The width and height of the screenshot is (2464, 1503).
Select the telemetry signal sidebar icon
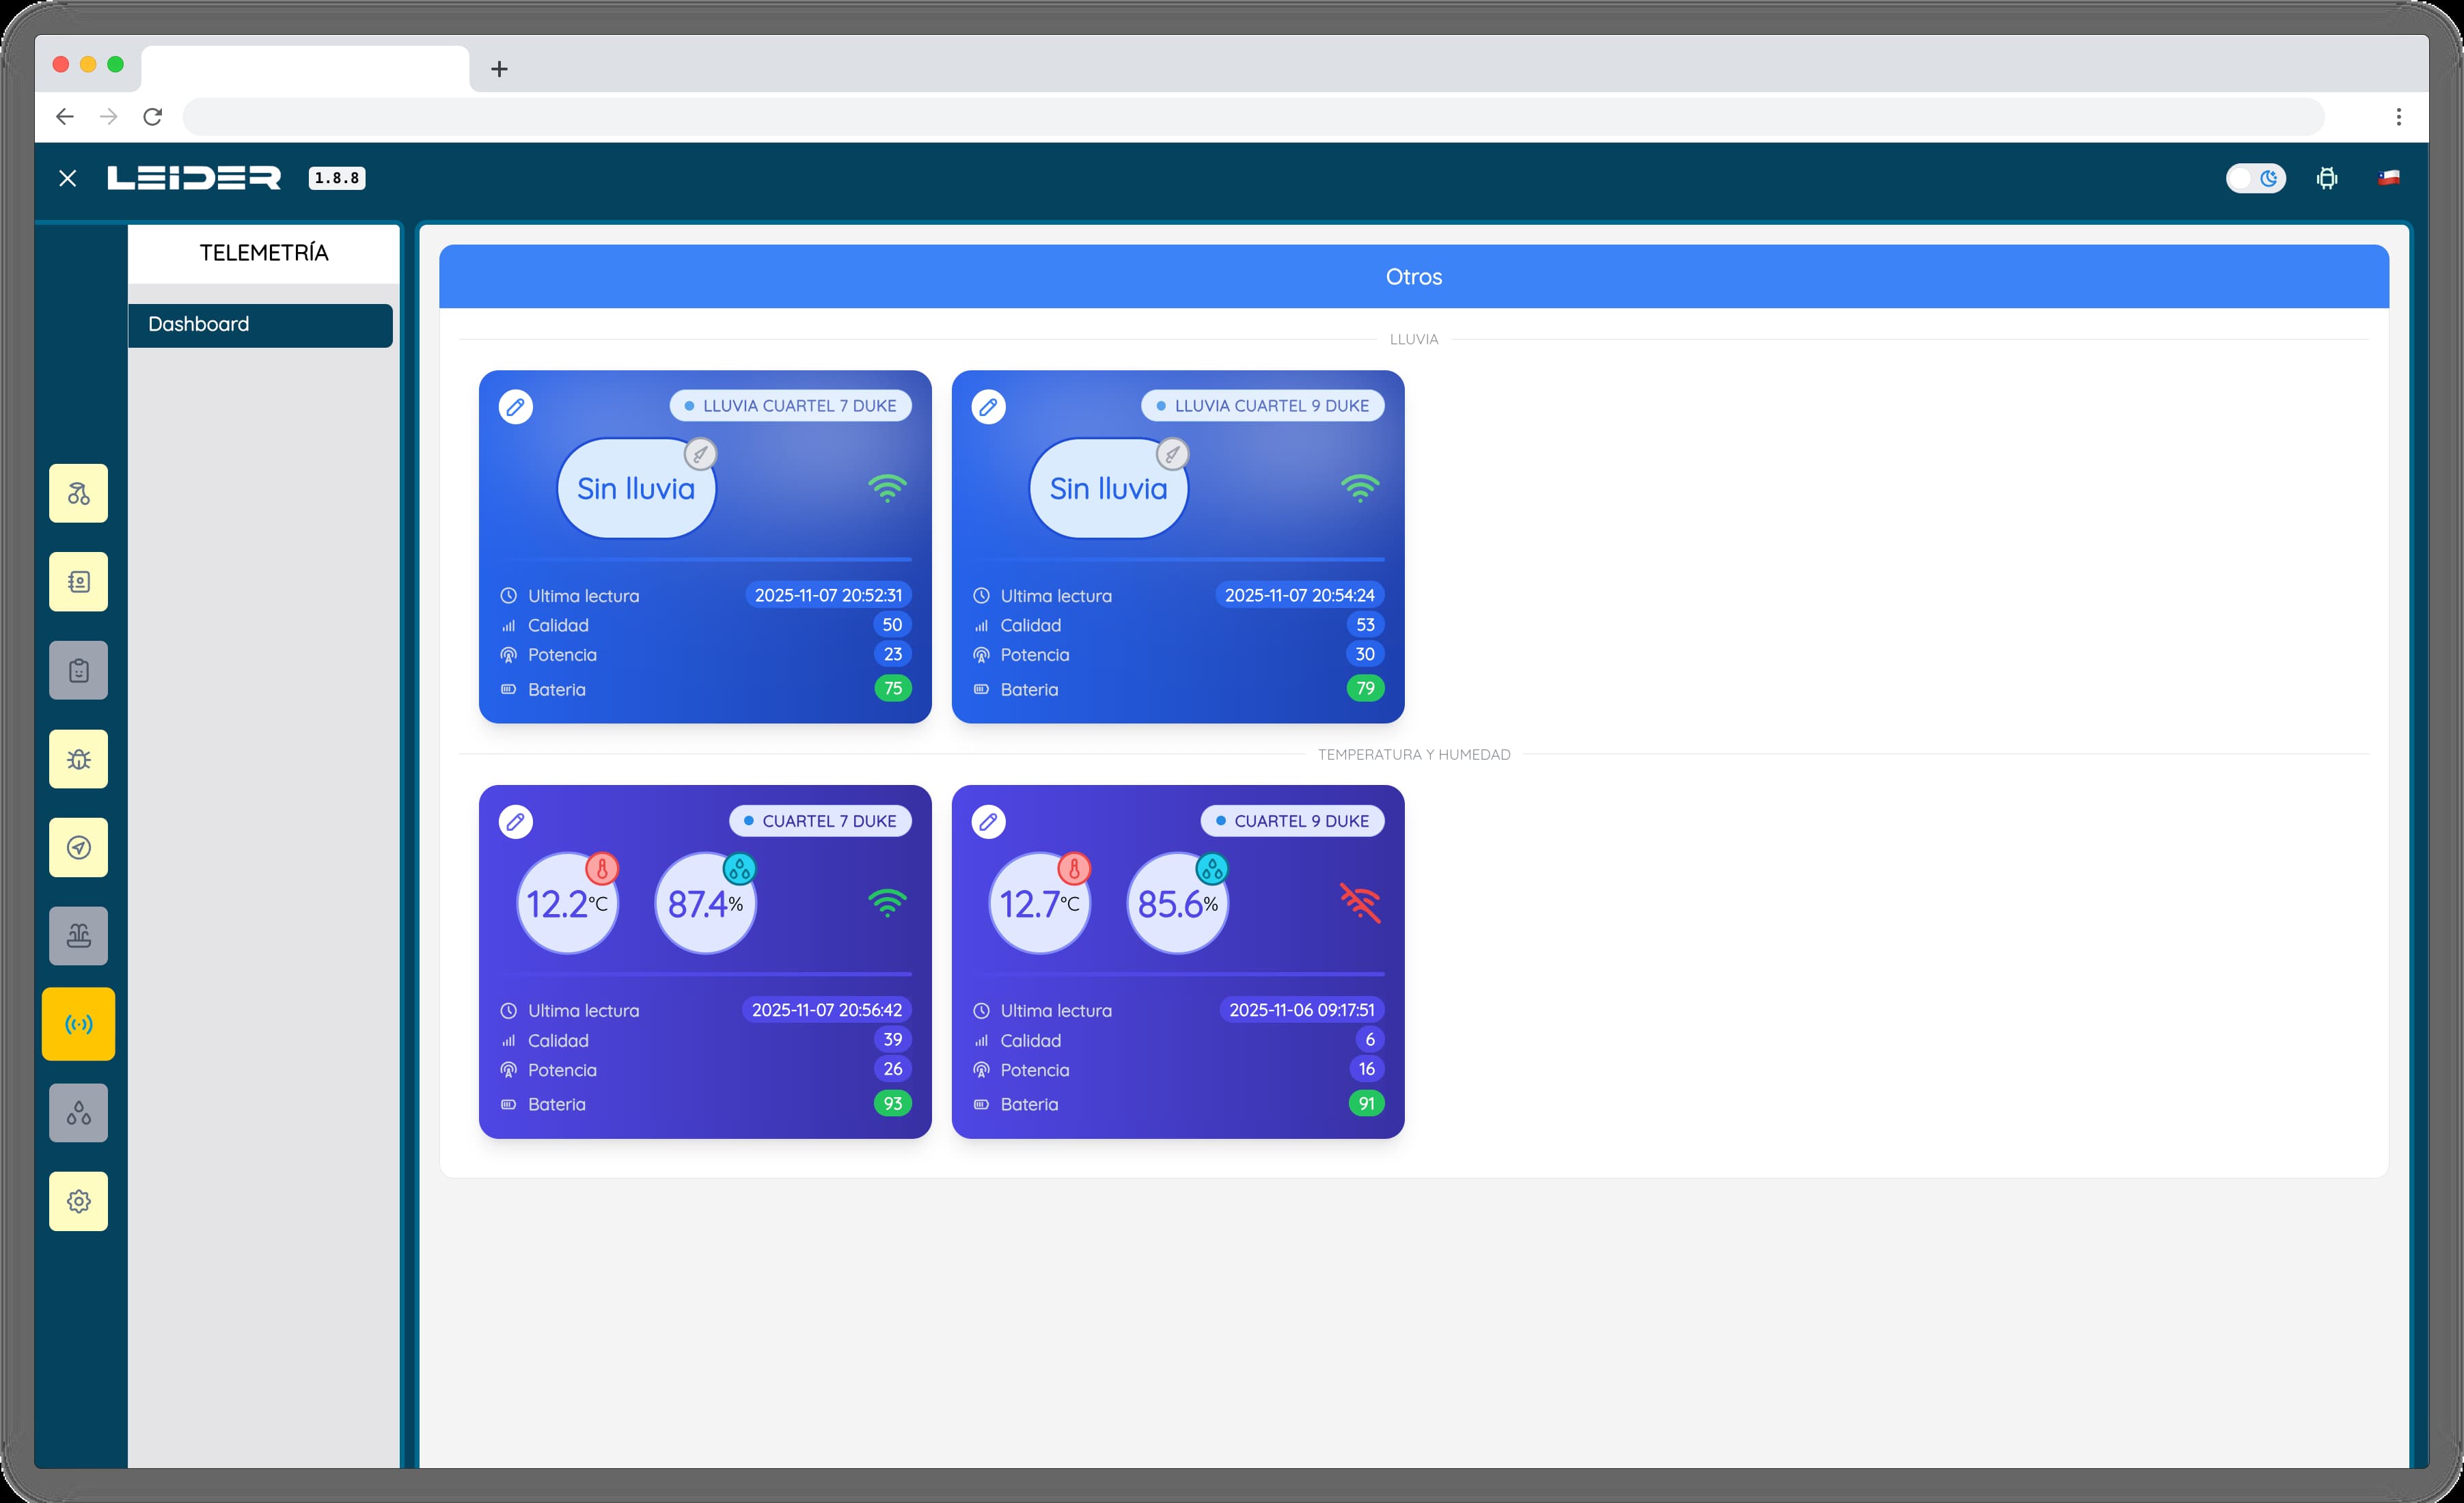click(79, 1024)
